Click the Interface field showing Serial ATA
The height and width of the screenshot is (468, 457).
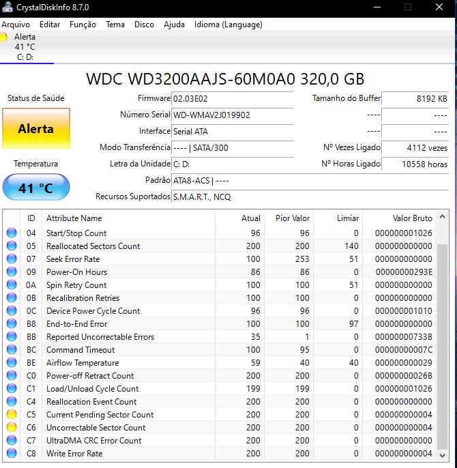tap(232, 131)
